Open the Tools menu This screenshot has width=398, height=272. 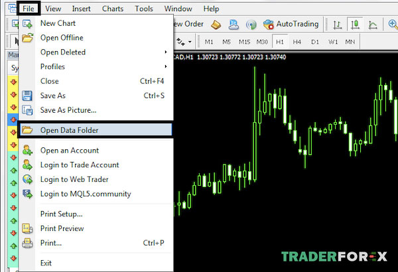(x=144, y=9)
